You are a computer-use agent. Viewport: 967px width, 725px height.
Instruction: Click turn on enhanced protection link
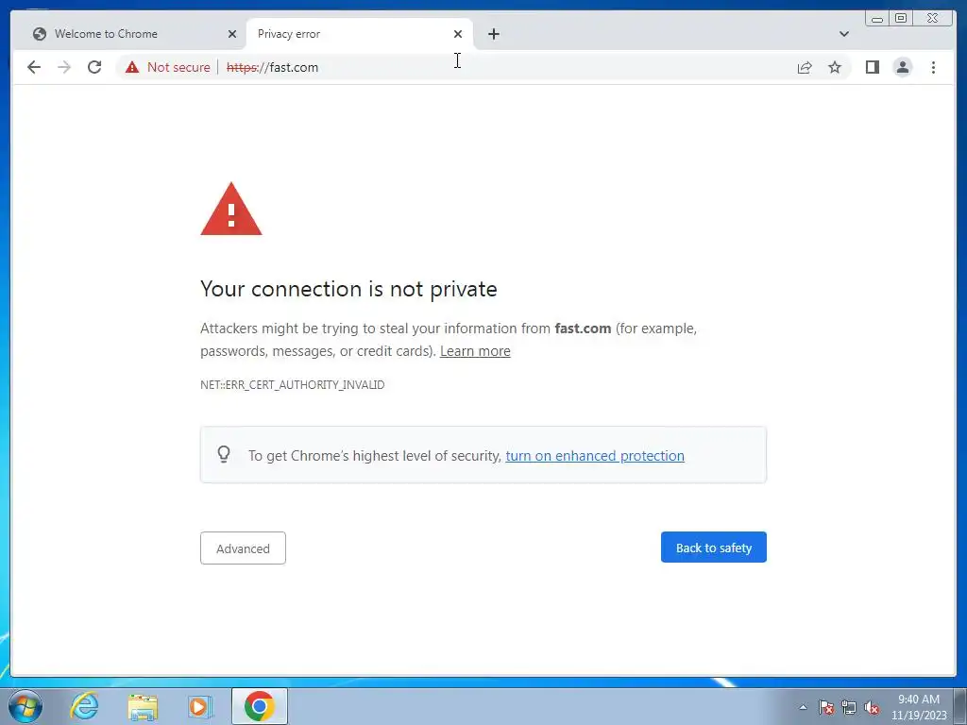click(x=595, y=456)
